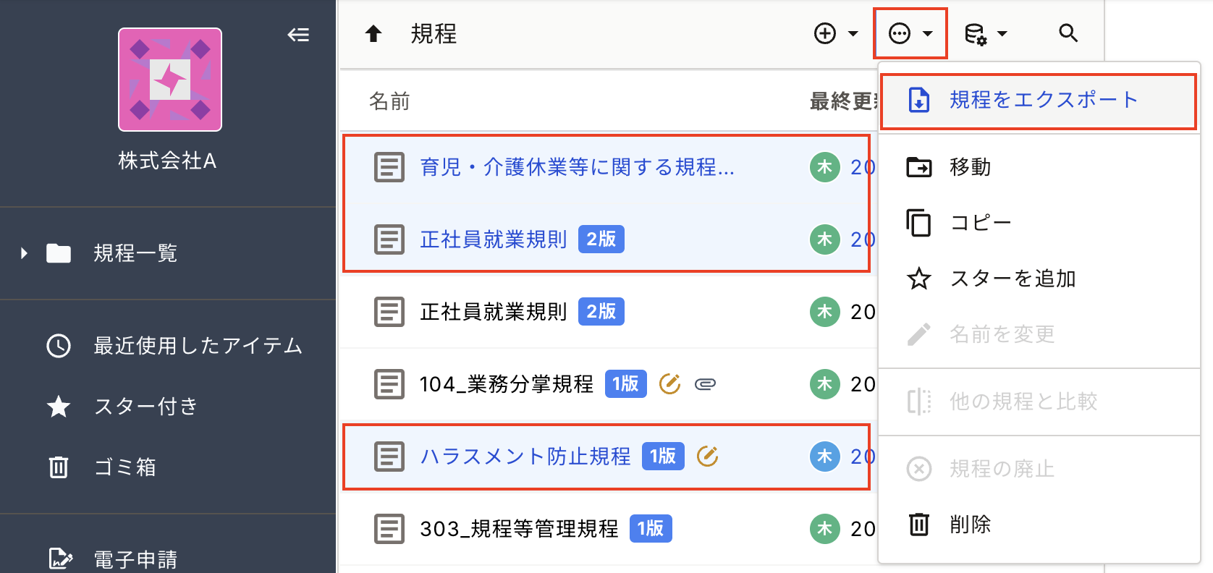Toggle the ellipsis more-actions dropdown
This screenshot has width=1213, height=573.
910,33
